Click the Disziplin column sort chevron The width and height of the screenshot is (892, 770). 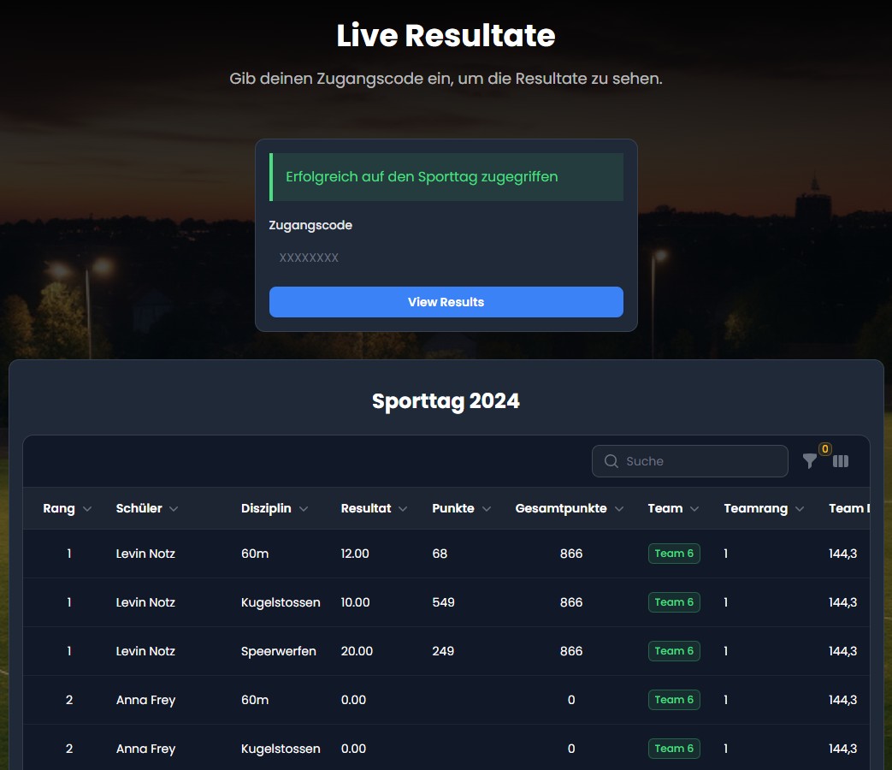click(304, 509)
